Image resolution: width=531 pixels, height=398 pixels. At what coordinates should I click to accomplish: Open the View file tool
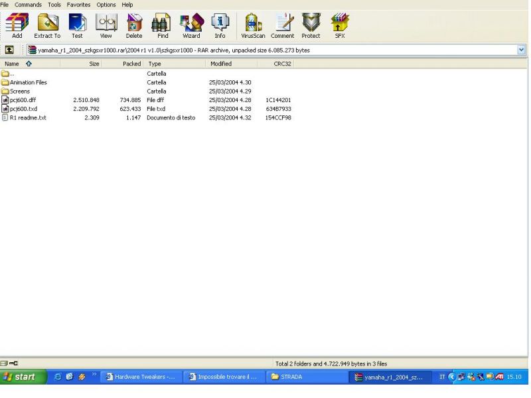click(106, 26)
